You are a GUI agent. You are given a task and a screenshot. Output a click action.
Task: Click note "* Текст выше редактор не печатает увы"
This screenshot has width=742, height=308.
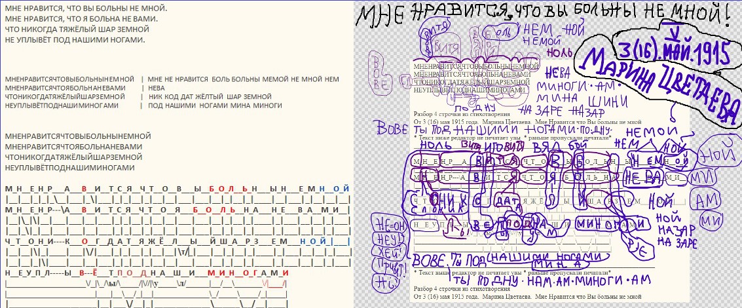tap(468, 273)
